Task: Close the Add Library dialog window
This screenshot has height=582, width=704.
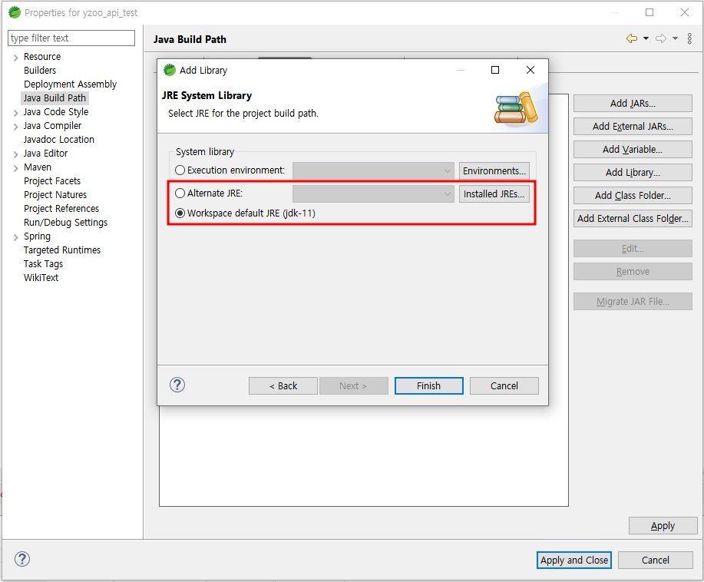Action: tap(530, 70)
